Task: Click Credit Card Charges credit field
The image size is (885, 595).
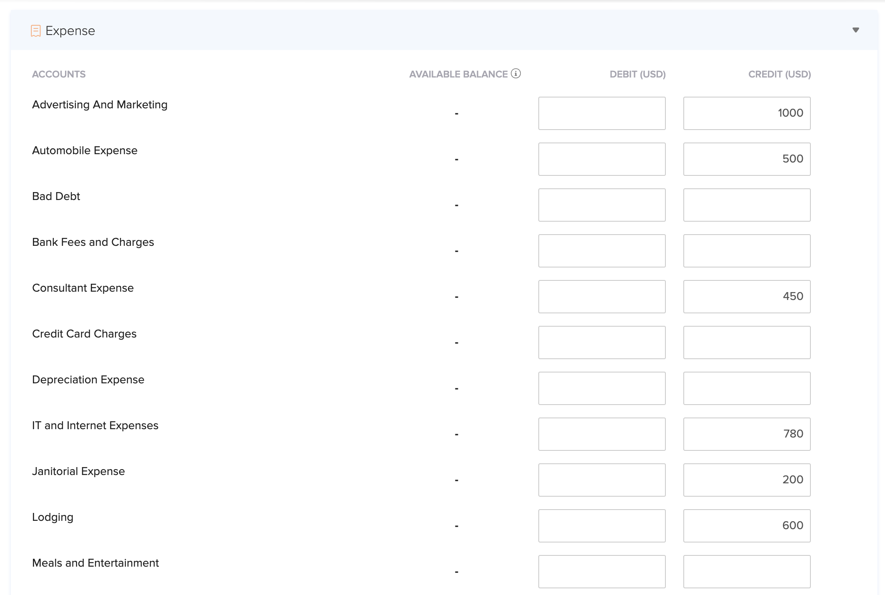Action: coord(747,342)
